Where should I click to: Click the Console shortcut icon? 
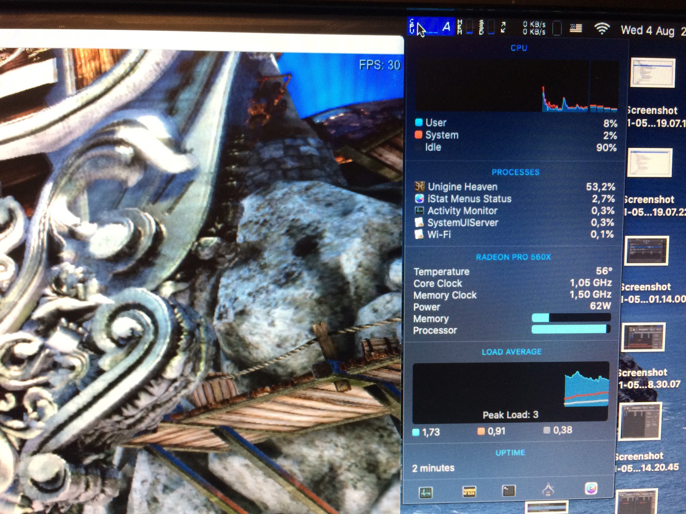point(548,490)
